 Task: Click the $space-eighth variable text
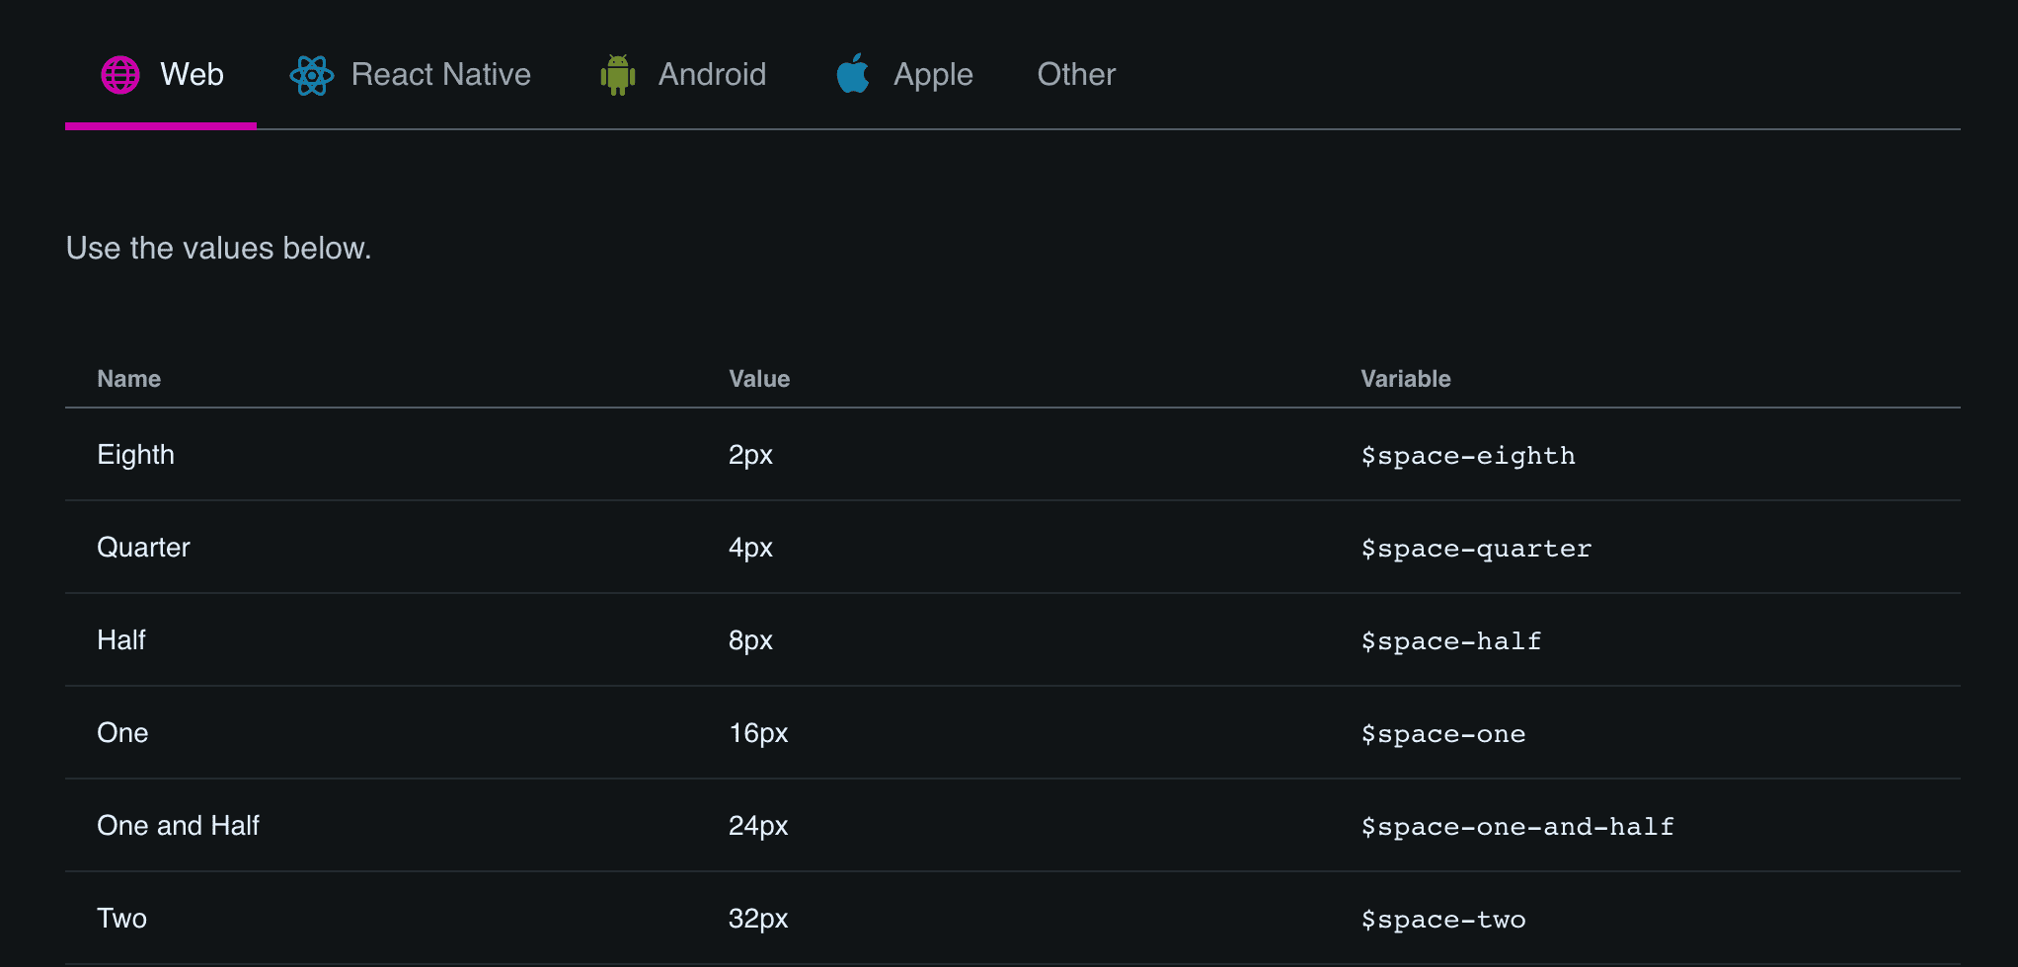[x=1467, y=456]
